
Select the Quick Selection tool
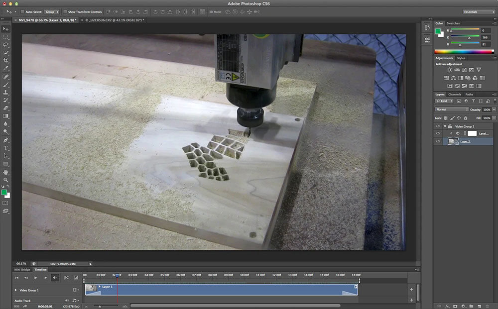click(5, 52)
